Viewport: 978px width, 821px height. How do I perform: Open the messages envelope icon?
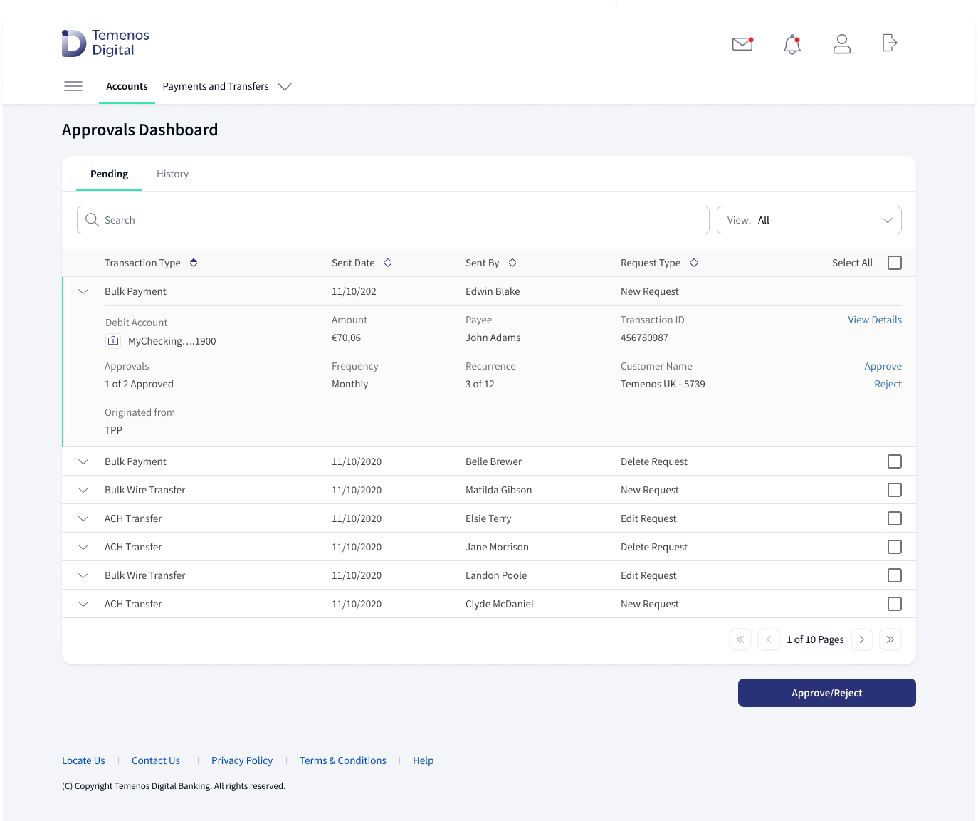[x=742, y=44]
